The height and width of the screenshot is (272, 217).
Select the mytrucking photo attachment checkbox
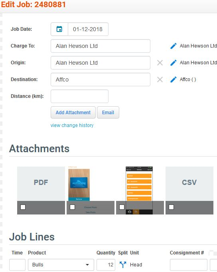pyautogui.click(x=72, y=207)
